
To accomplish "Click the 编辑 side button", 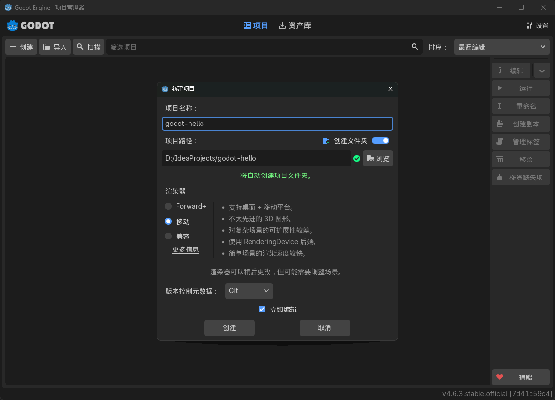I will pyautogui.click(x=511, y=71).
